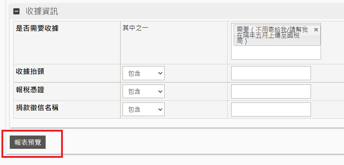Click the 其中之一 condition text
The height and width of the screenshot is (165, 344).
(136, 28)
